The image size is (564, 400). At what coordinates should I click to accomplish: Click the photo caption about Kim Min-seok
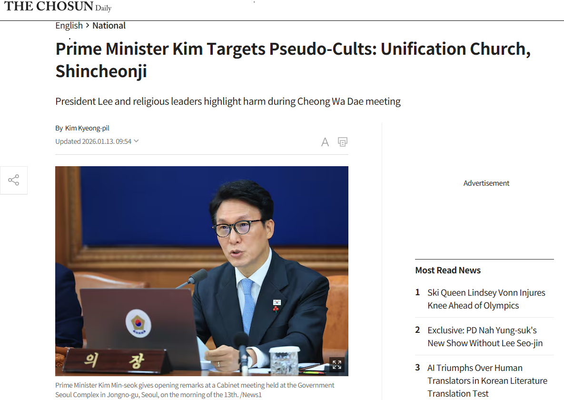click(195, 390)
